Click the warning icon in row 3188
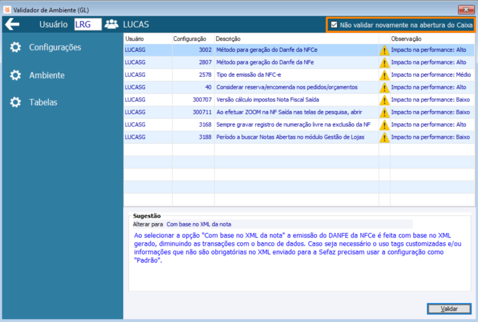Screen dimensions: 478x322 coord(384,138)
